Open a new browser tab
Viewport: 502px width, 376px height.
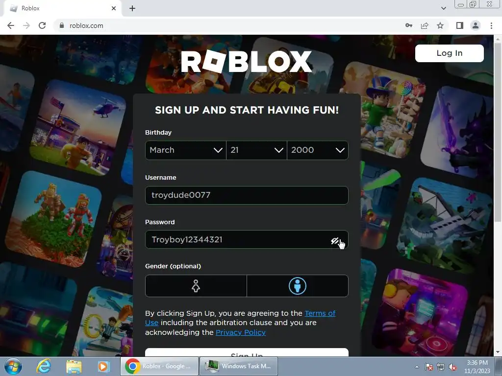pyautogui.click(x=132, y=9)
